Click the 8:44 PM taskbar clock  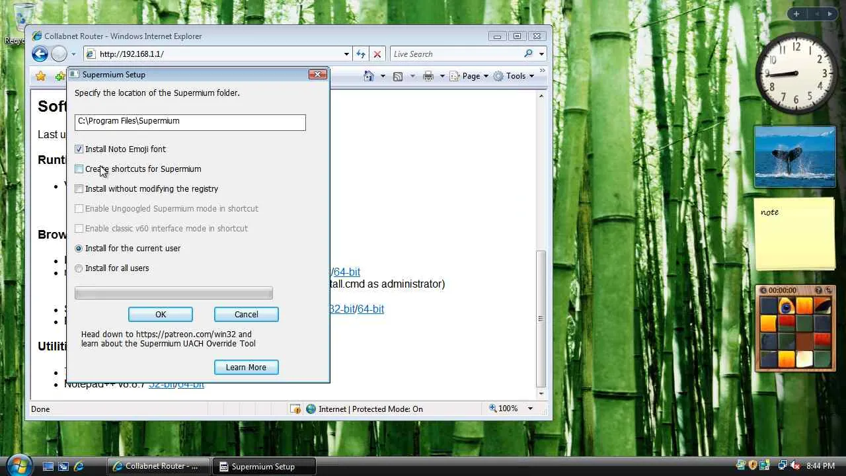(822, 466)
